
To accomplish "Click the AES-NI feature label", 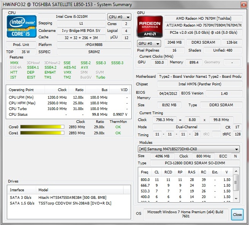I will pos(70,68).
